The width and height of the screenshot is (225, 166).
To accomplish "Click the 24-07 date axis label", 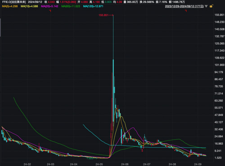I will (147, 164).
